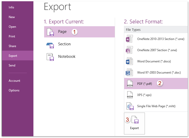Click the Page export icon
Screen dimensions: 189x138
[x=50, y=32]
